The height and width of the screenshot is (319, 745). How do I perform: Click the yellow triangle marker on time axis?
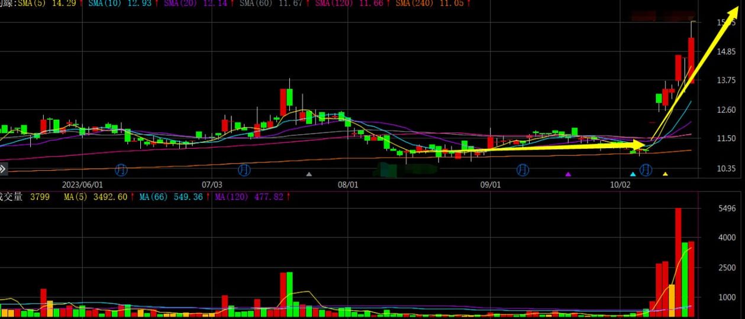tap(665, 174)
